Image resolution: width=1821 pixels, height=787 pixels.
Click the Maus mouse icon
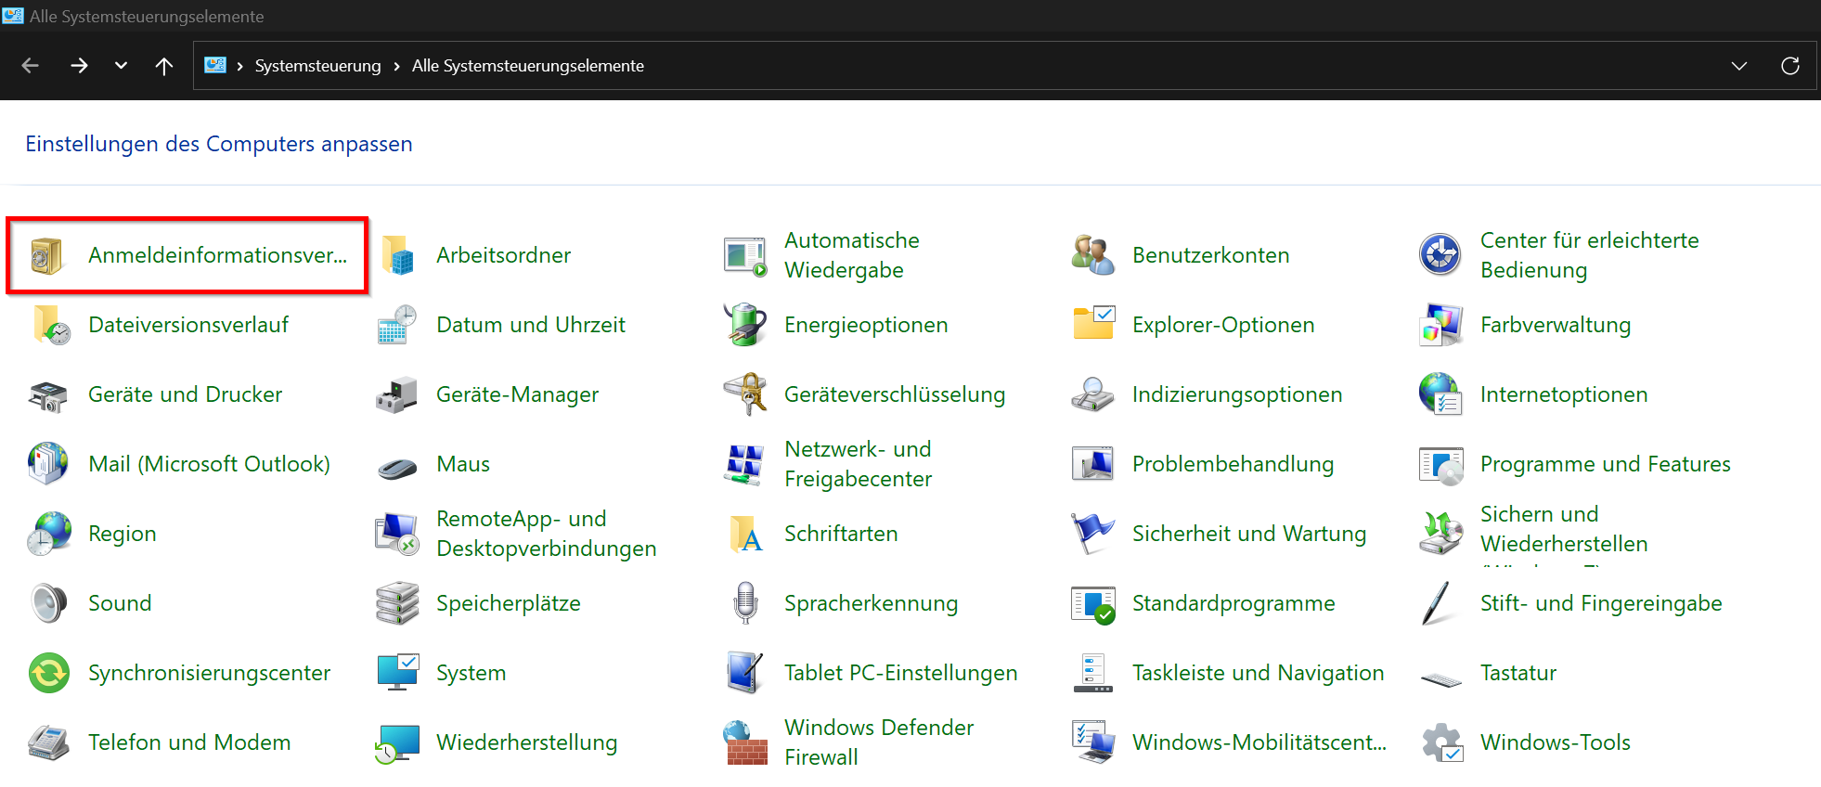[397, 466]
